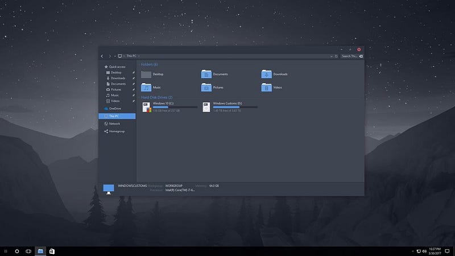
Task: Click the computer icon in address bar
Action: pyautogui.click(x=119, y=56)
